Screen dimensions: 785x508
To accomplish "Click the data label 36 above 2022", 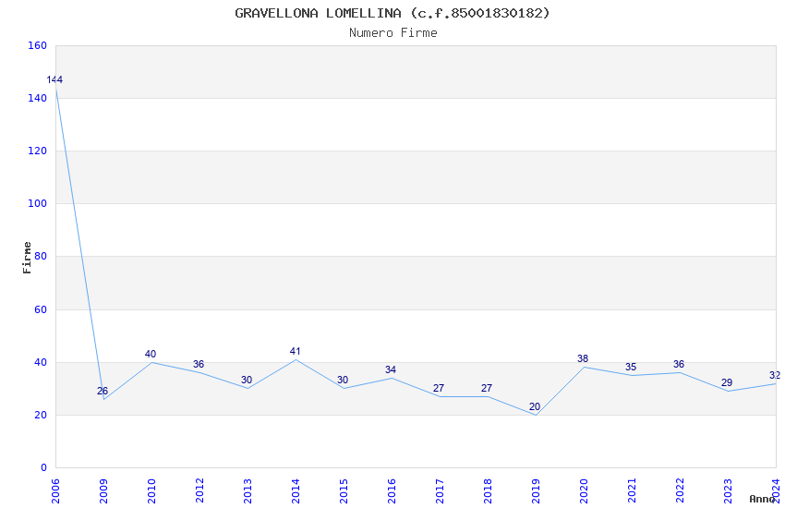I will tap(679, 364).
